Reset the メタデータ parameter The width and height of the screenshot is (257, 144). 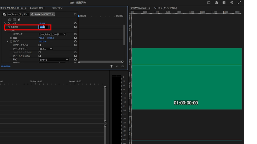point(75,34)
